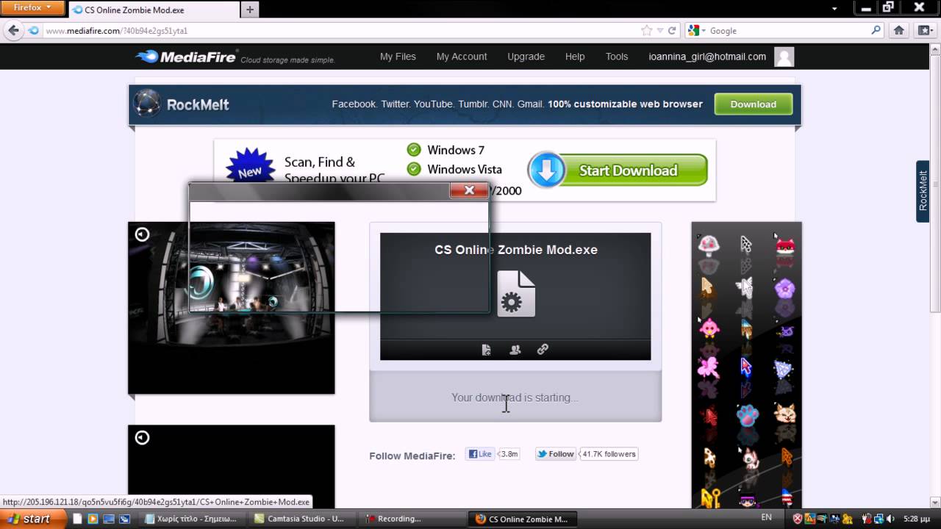Click the 3.8m Facebook like count
Screen dimensions: 941x529
(x=509, y=454)
